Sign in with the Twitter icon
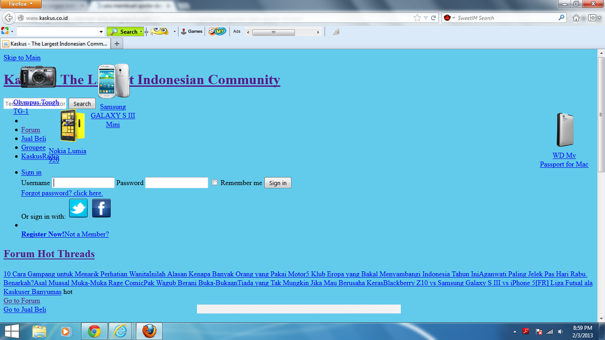This screenshot has width=605, height=340. pyautogui.click(x=78, y=208)
